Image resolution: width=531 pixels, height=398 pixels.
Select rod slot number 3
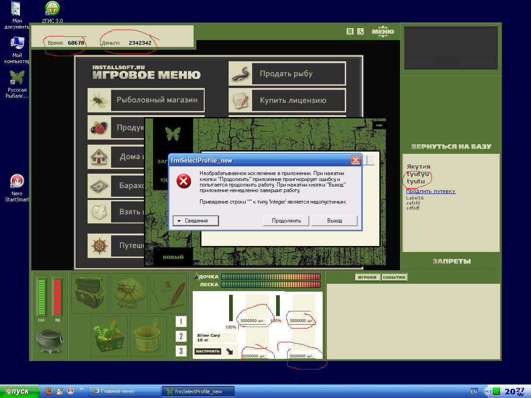click(181, 351)
